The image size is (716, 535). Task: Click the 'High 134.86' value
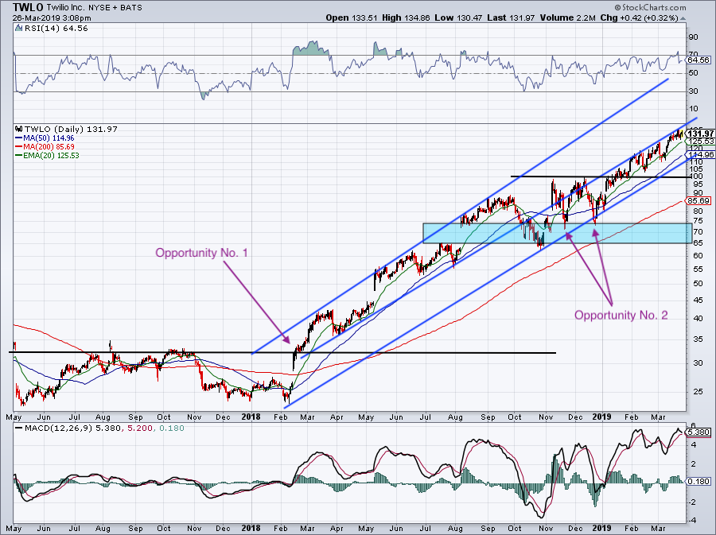coord(406,17)
